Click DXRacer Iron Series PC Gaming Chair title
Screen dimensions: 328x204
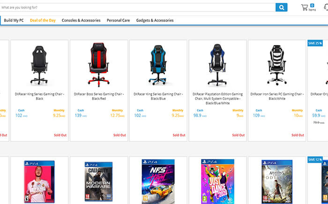click(x=277, y=96)
